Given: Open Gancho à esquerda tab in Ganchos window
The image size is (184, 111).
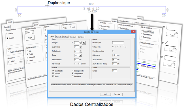Looking at the screenshot, I should pos(124,21).
